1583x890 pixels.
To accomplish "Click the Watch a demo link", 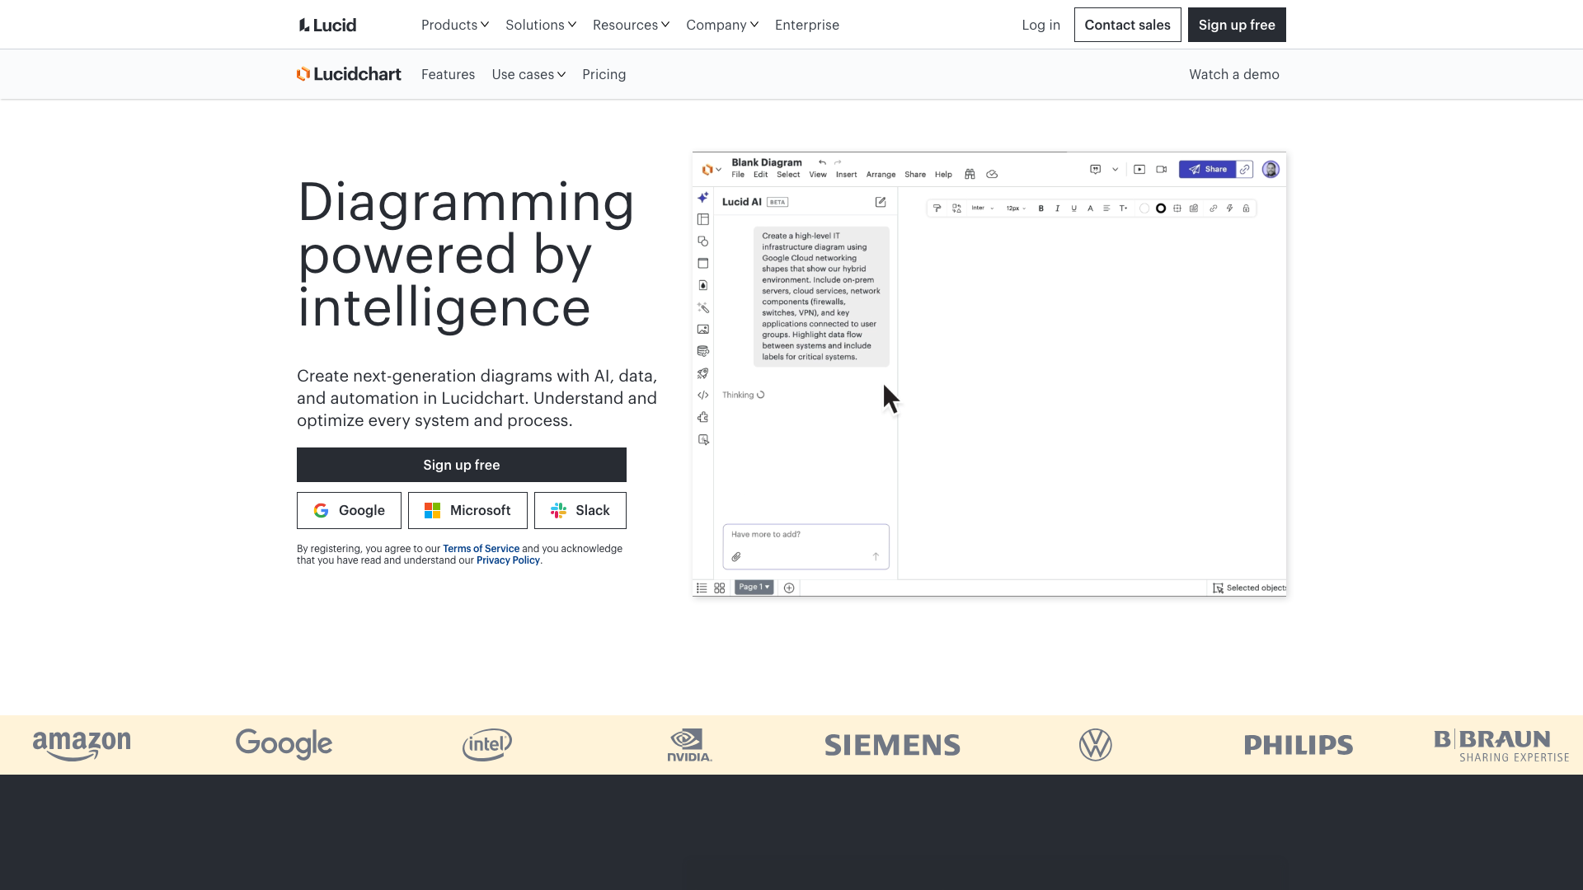I will pyautogui.click(x=1234, y=74).
